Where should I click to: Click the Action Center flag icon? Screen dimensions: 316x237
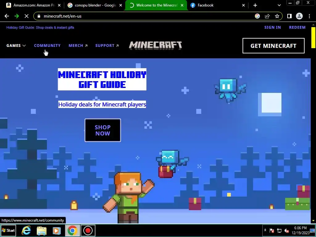pos(272,231)
